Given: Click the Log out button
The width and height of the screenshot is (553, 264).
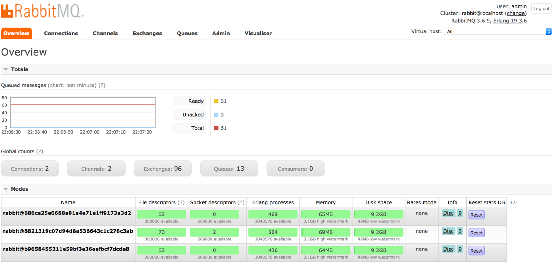Looking at the screenshot, I should [x=541, y=9].
